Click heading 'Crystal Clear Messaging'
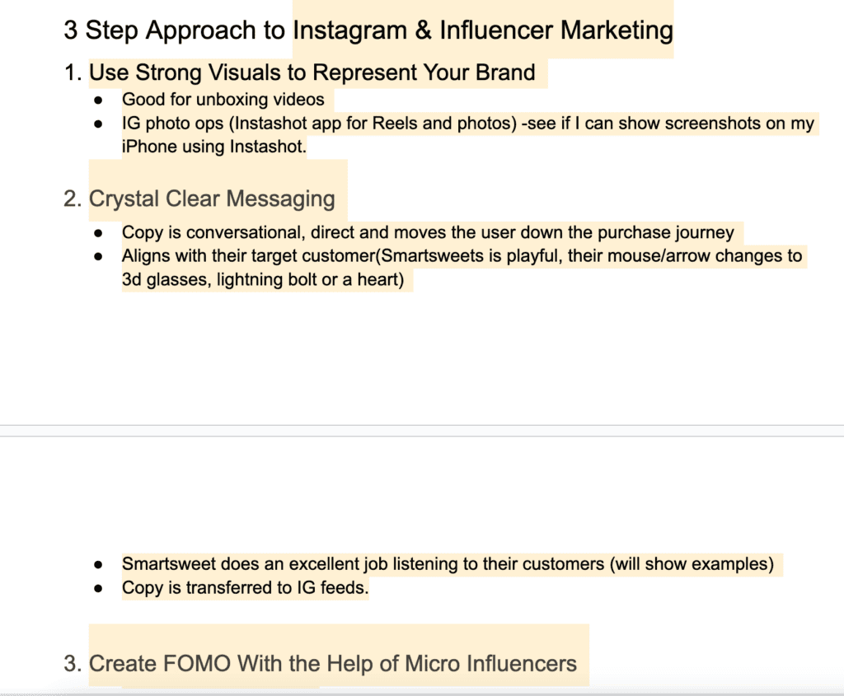844x696 pixels. [212, 199]
